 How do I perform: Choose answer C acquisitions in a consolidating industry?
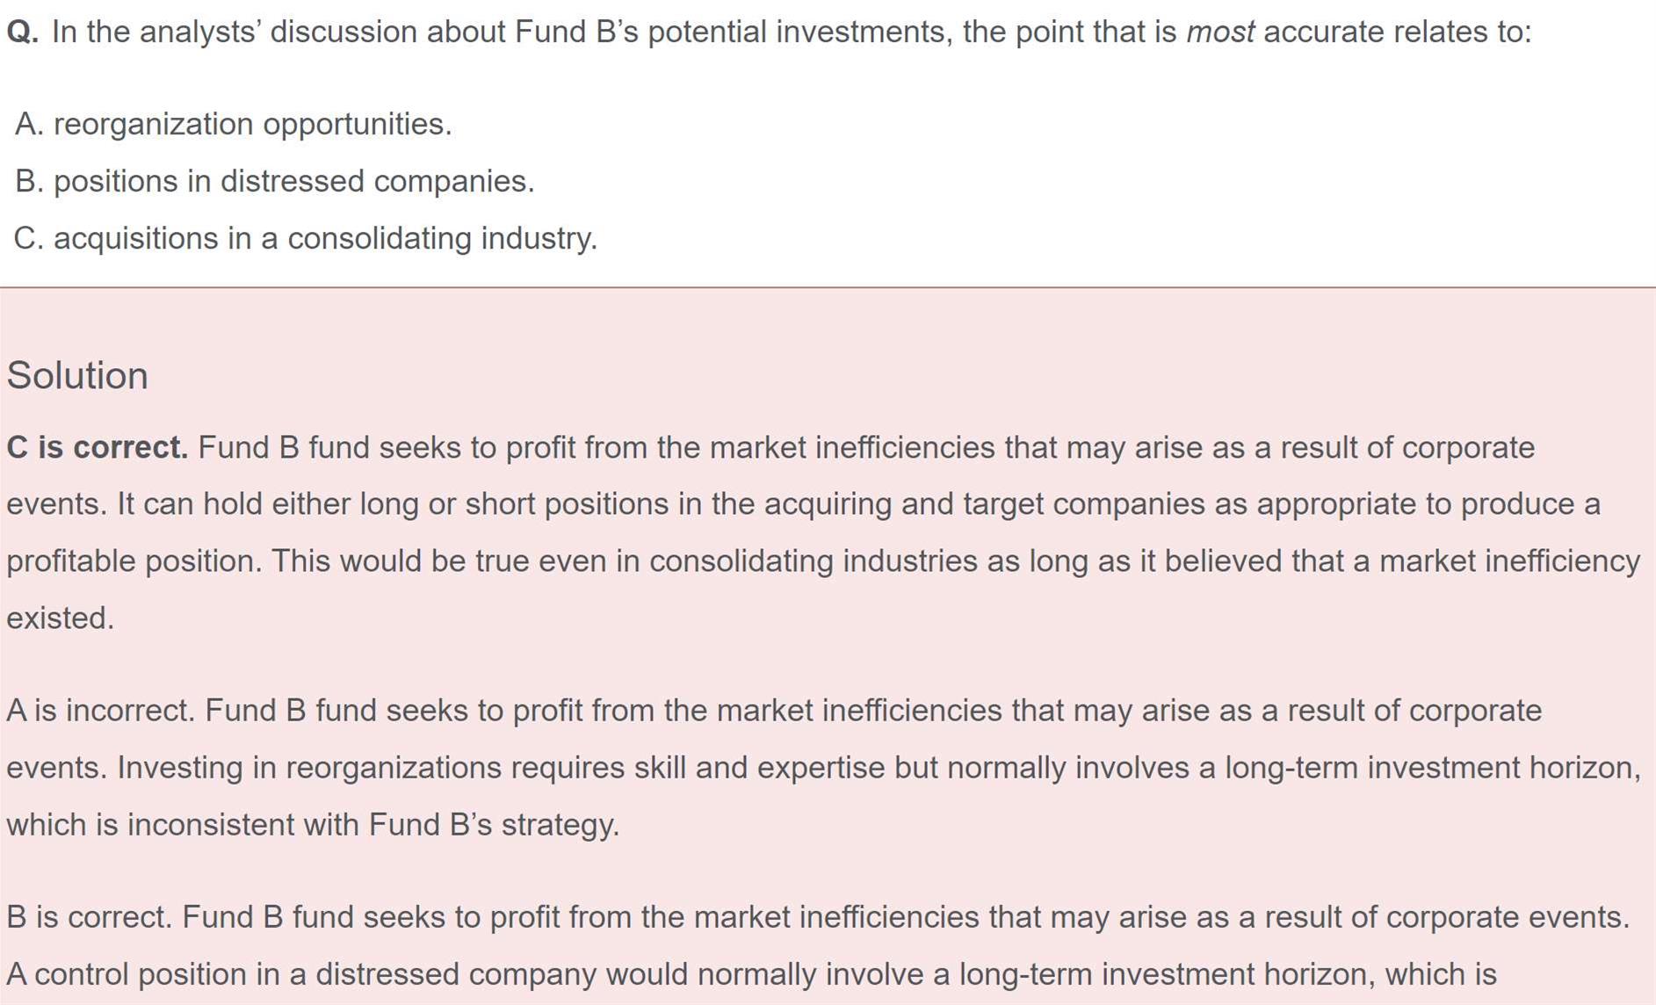tap(305, 239)
